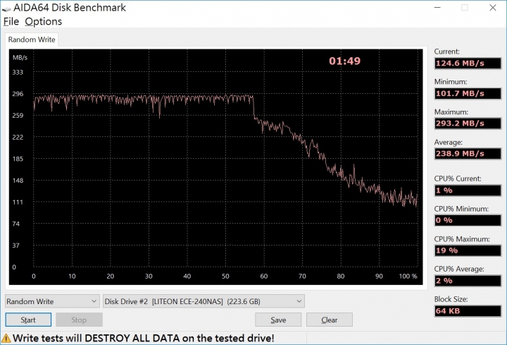Viewport: 507px width, 345px height.
Task: Click the CPU% Average value 2 %
Action: point(468,281)
